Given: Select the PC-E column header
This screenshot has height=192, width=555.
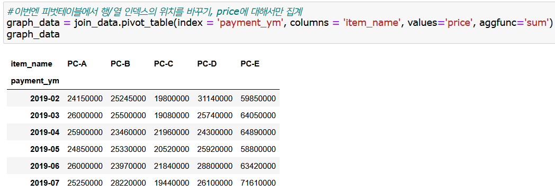Looking at the screenshot, I should [250, 64].
